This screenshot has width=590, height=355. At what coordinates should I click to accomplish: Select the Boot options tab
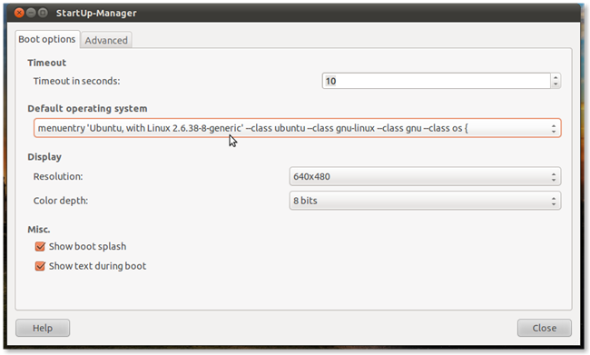pyautogui.click(x=47, y=39)
